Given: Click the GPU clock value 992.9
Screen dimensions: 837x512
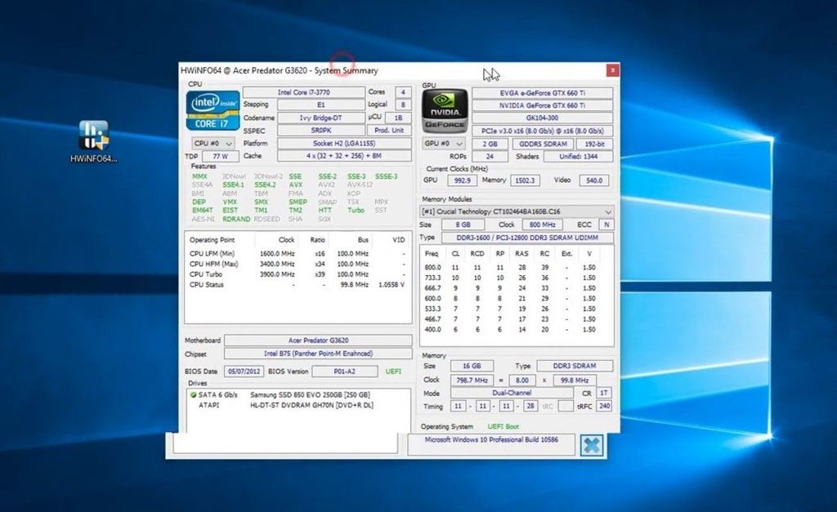Looking at the screenshot, I should (x=463, y=180).
